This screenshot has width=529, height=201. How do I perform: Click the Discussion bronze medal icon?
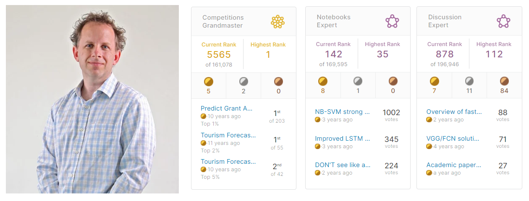point(504,81)
